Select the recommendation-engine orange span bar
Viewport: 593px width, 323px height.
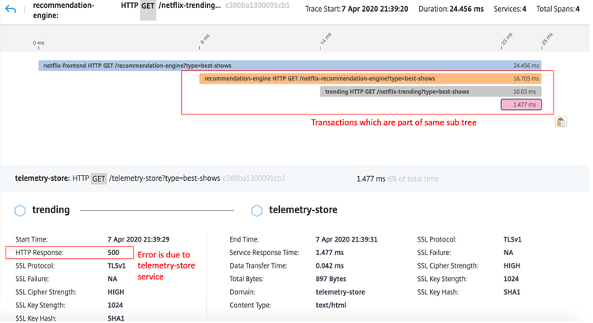tap(370, 78)
